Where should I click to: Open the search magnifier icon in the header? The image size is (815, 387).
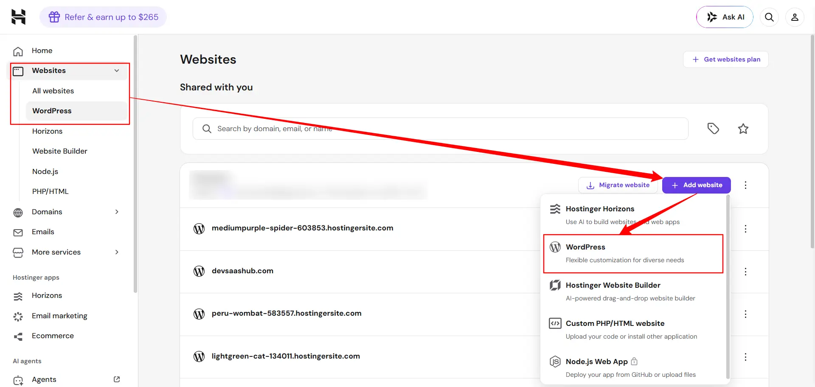[x=769, y=17]
